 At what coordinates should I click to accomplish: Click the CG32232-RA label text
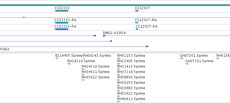pos(66,20)
